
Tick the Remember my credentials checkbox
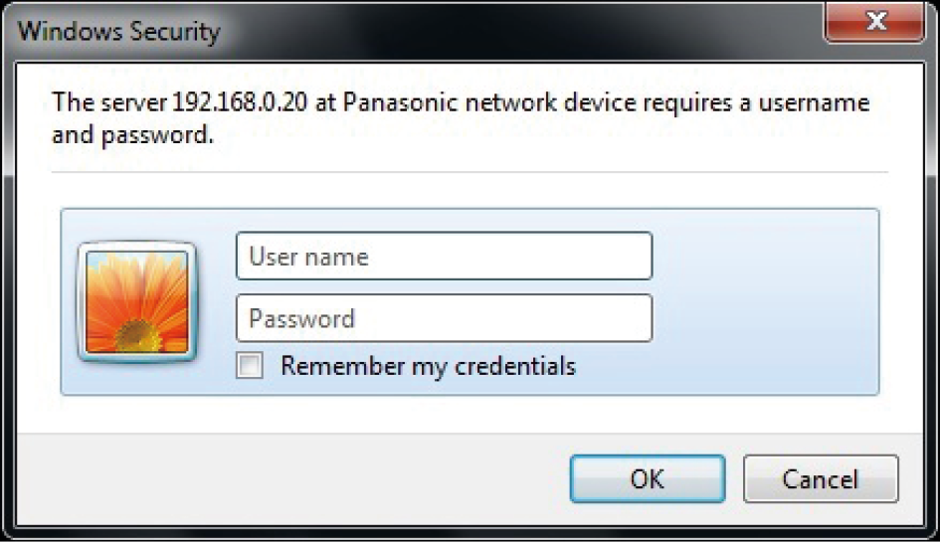click(251, 366)
